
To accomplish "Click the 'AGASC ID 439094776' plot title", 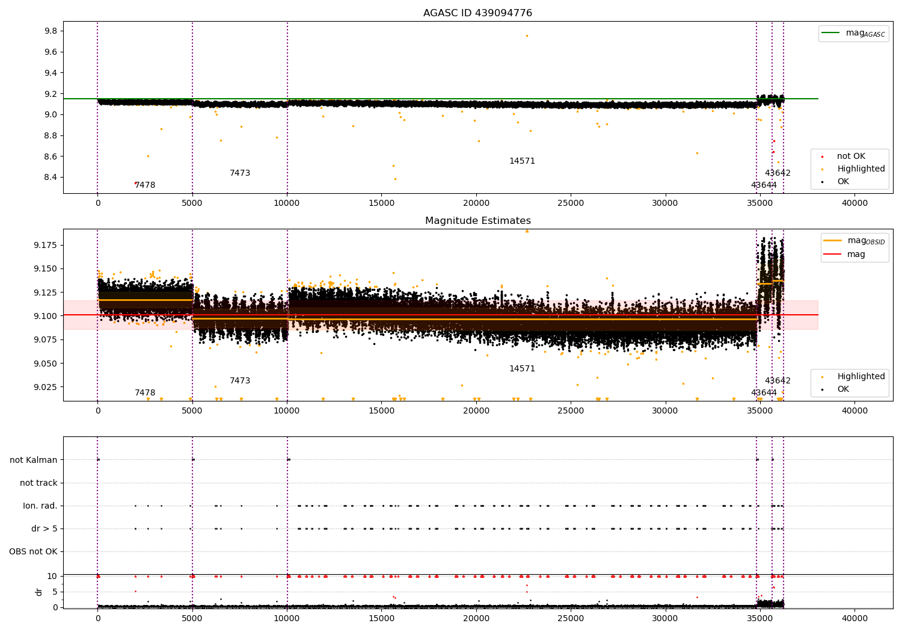I will (477, 13).
